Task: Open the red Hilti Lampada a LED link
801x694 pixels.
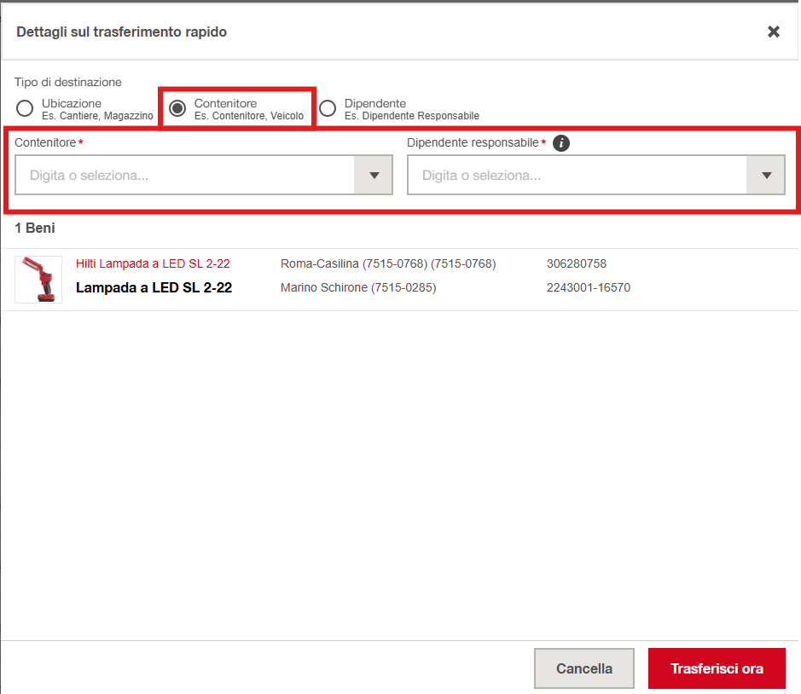Action: [153, 264]
